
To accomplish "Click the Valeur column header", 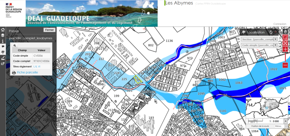I will 41,50.
